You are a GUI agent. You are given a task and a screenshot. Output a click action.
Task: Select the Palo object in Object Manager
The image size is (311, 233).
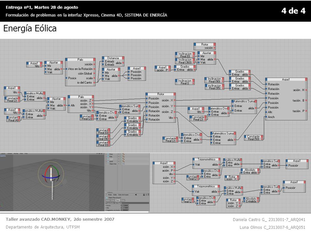(111, 157)
